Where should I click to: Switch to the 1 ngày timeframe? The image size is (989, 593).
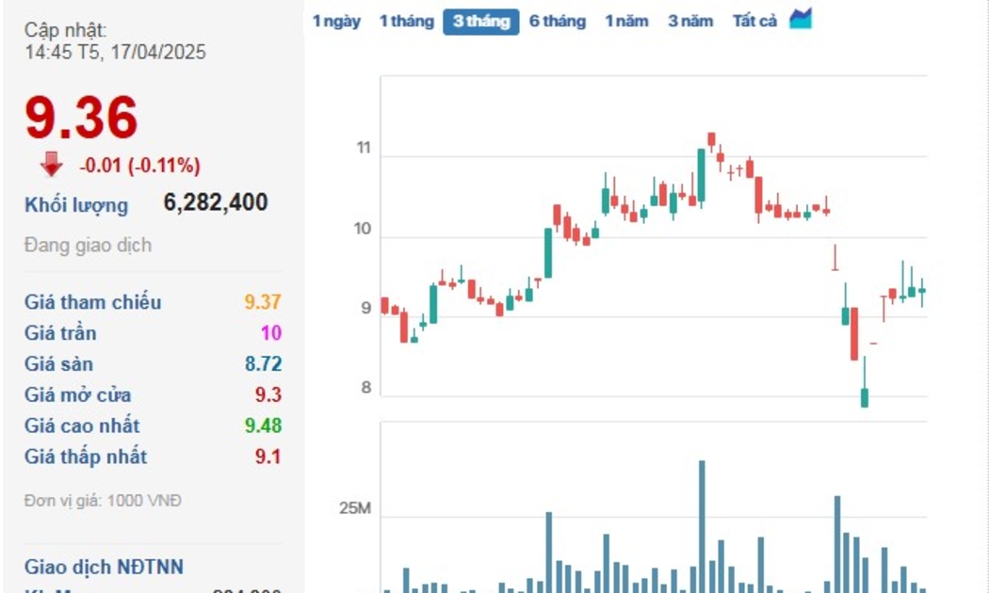[x=336, y=21]
